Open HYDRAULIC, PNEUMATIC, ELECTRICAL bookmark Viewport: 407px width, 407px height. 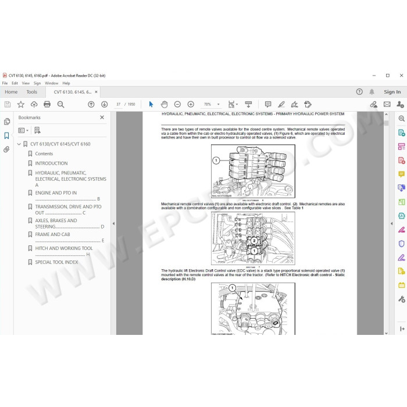pos(70,179)
